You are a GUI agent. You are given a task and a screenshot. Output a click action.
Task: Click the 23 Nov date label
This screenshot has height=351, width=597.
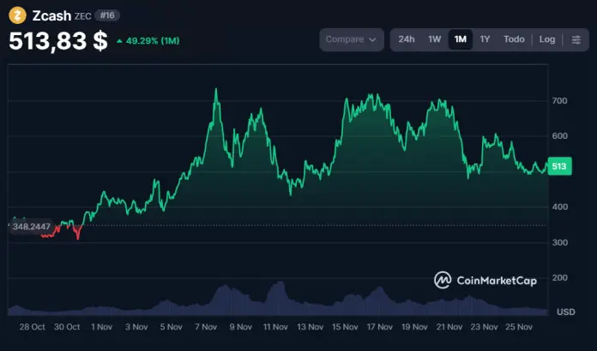pos(484,327)
